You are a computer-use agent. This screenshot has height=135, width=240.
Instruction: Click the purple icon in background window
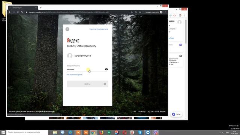180,45
